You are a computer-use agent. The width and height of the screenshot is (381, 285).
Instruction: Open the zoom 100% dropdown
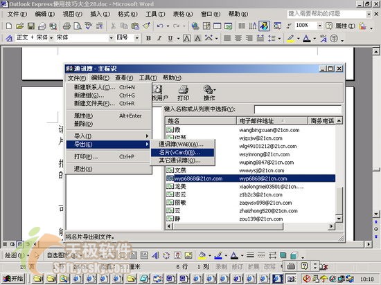click(x=320, y=26)
